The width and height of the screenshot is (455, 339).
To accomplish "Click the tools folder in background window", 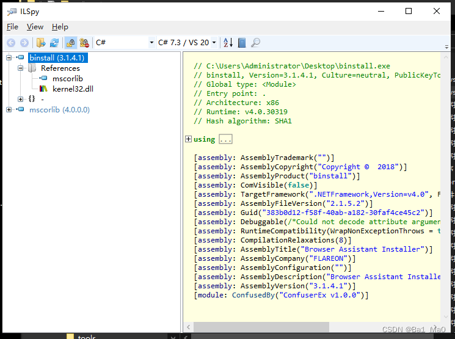I will (x=81, y=337).
